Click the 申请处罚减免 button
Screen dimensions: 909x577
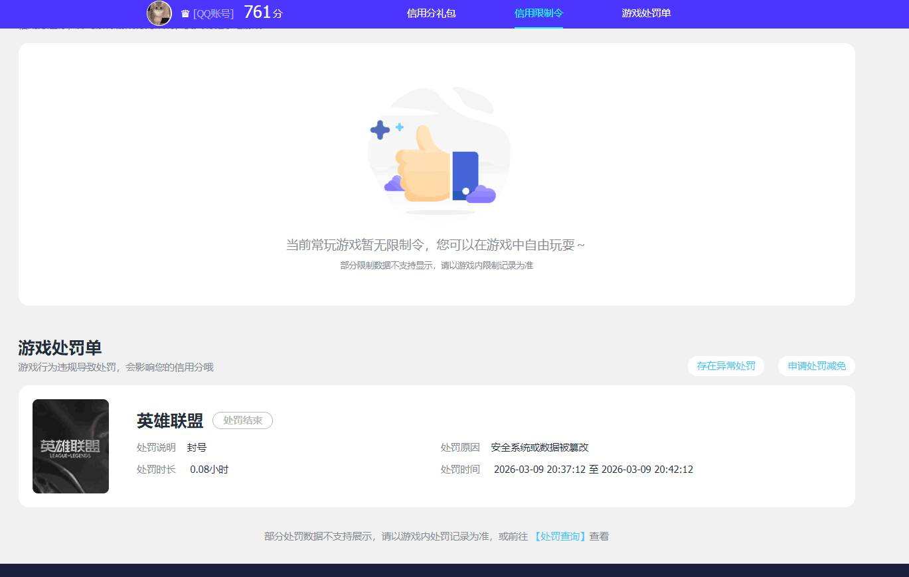point(817,366)
